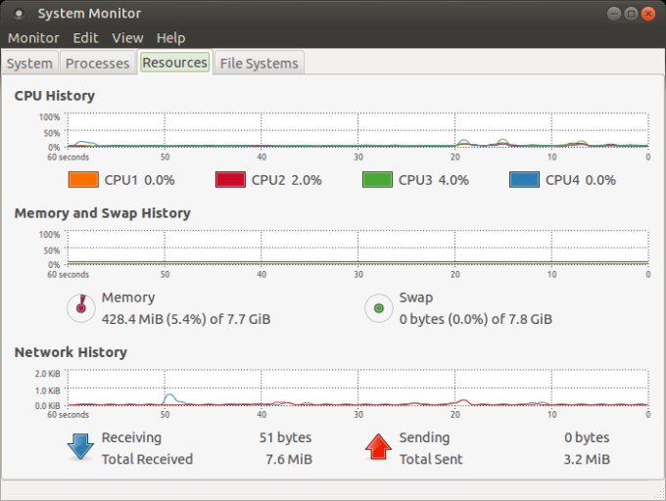Click the Memory pie chart icon
This screenshot has width=666, height=501.
pos(80,308)
